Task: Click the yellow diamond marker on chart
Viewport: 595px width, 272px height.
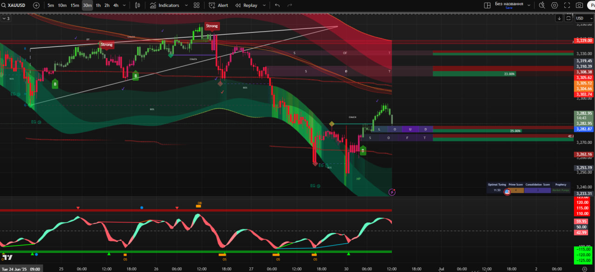Action: point(331,124)
